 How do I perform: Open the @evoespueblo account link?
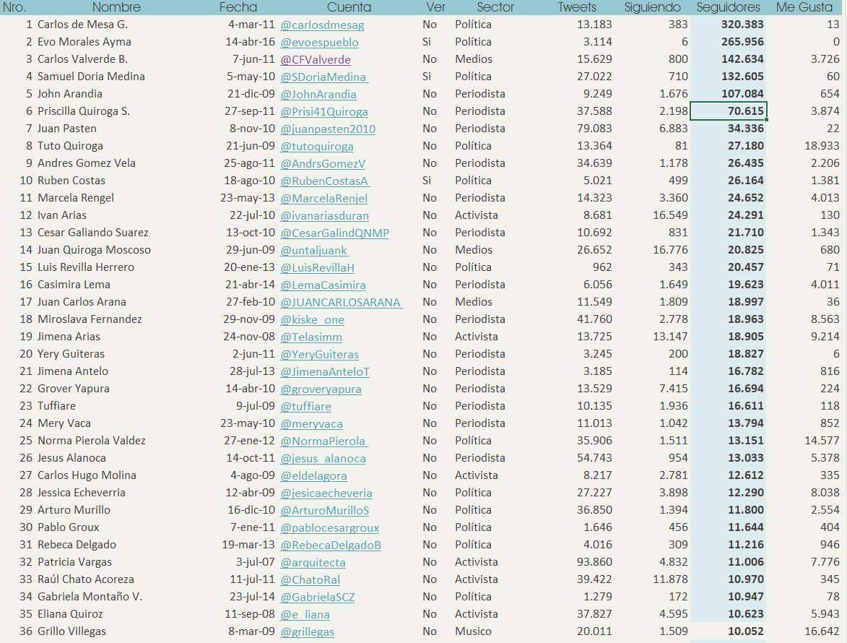pyautogui.click(x=319, y=42)
